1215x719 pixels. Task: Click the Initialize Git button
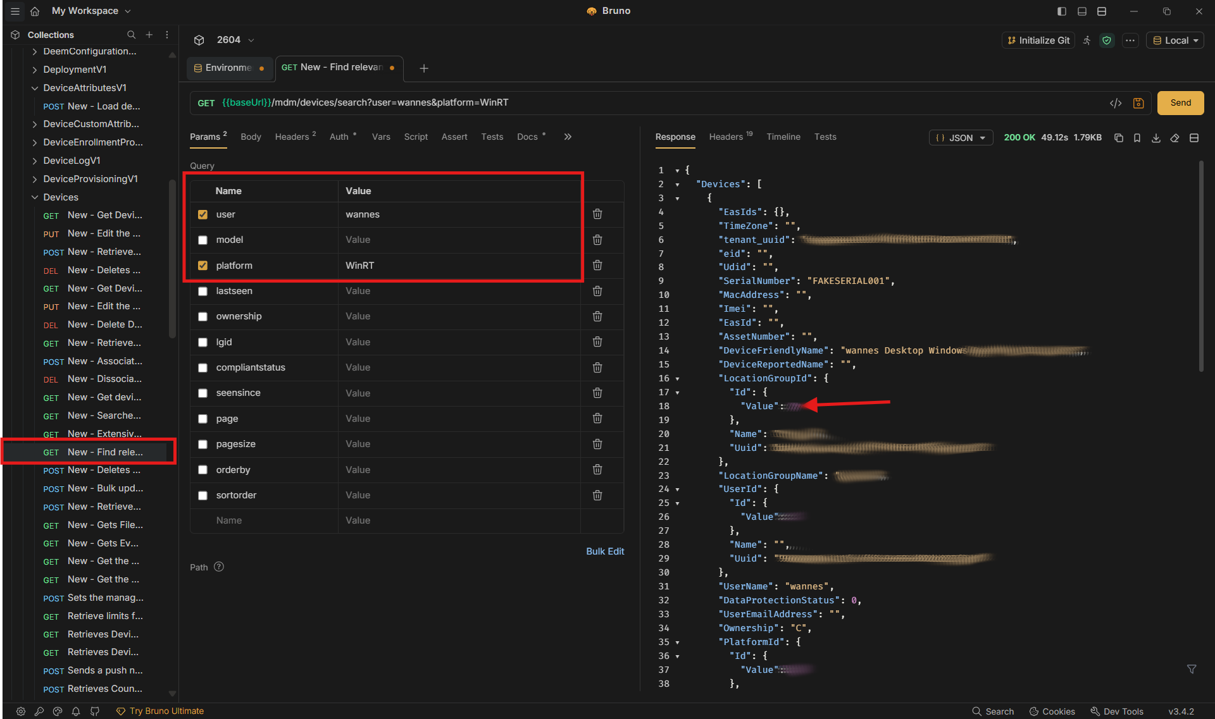pyautogui.click(x=1038, y=40)
